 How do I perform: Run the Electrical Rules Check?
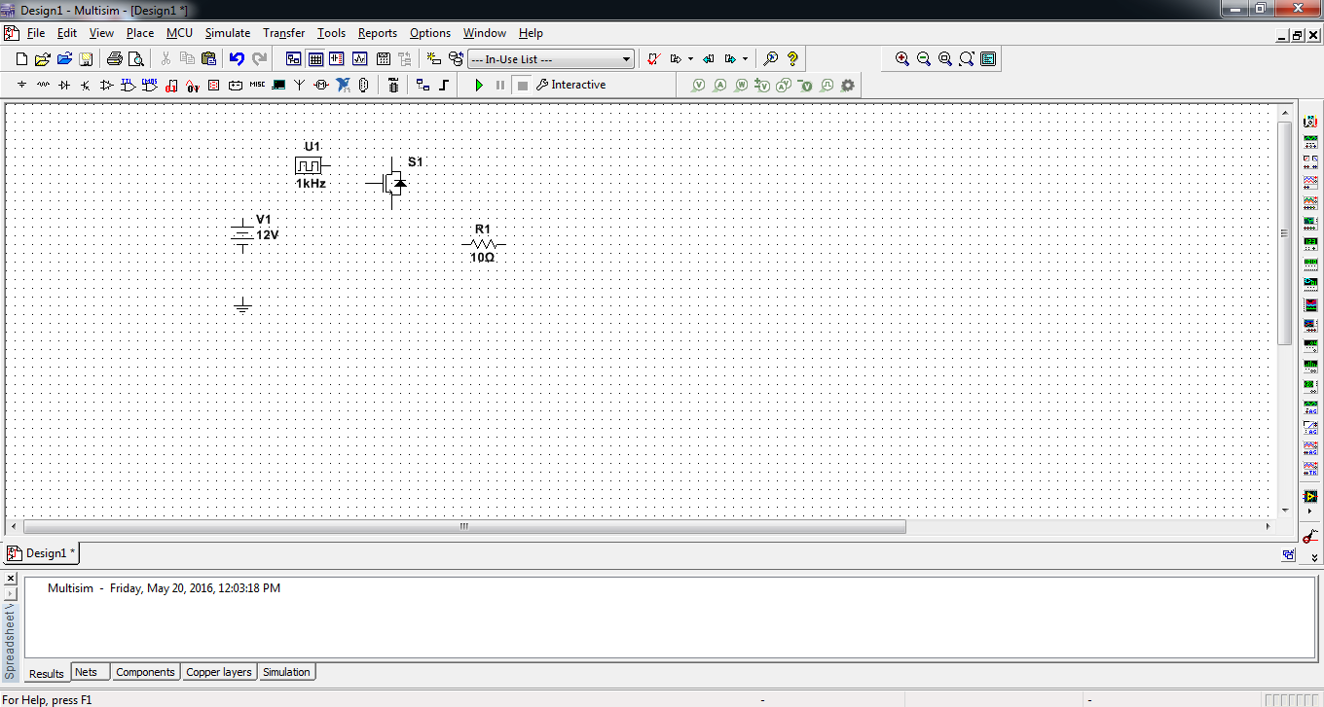click(652, 58)
